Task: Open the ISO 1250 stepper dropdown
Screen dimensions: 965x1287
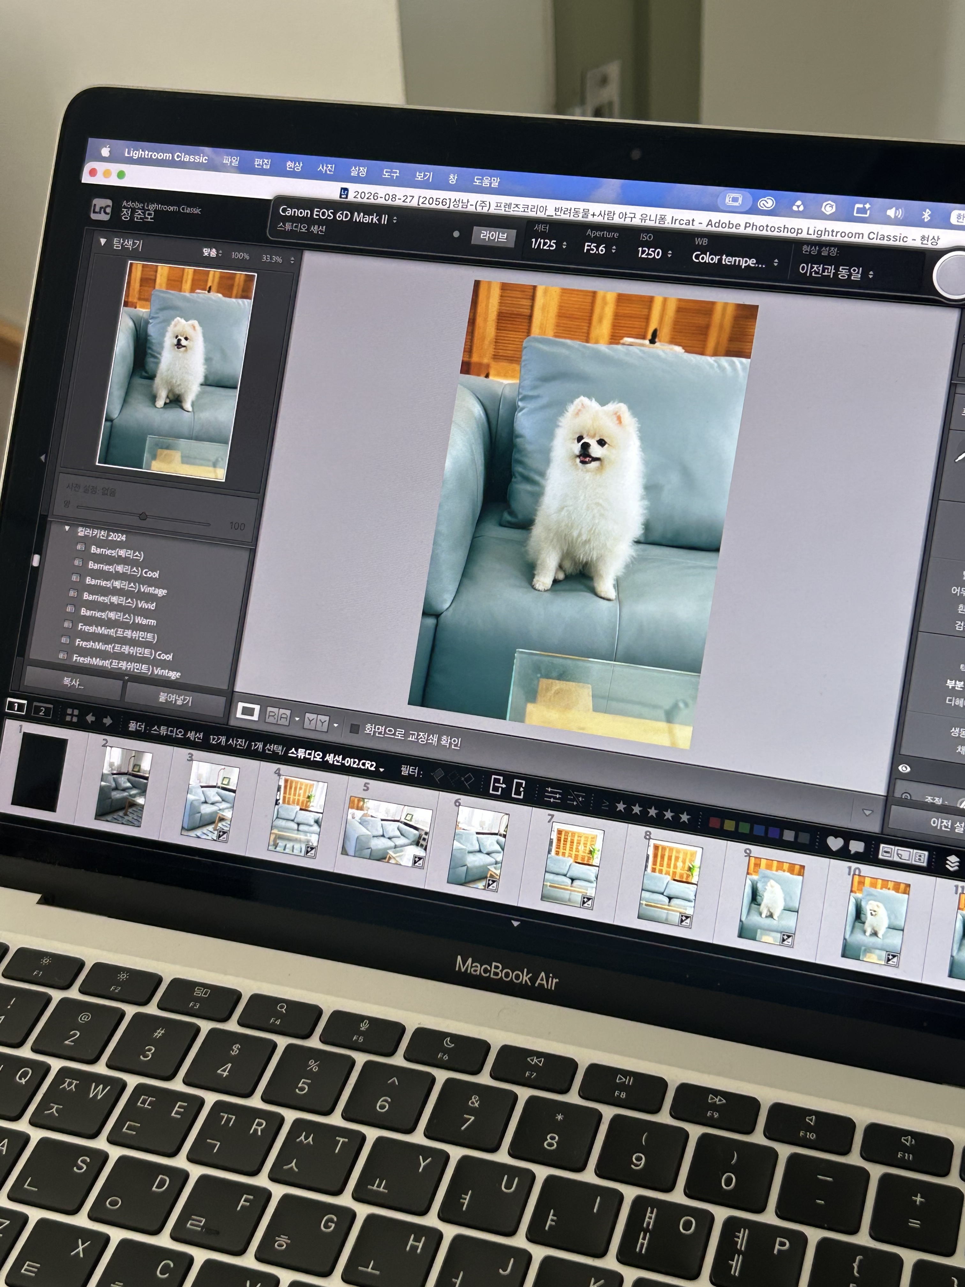Action: click(x=655, y=252)
